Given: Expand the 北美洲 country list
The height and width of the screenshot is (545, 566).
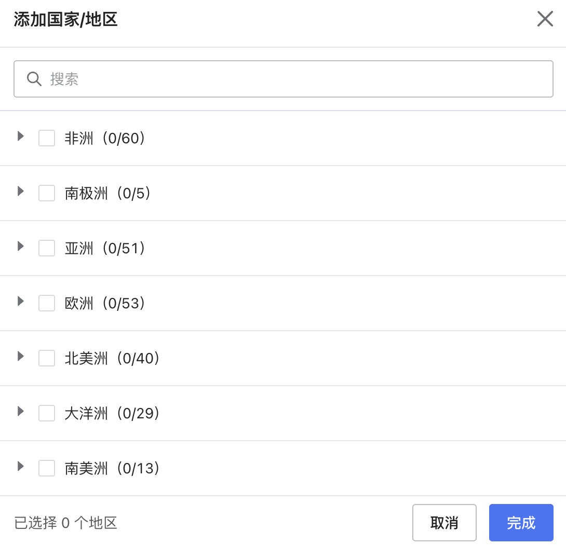Looking at the screenshot, I should click(20, 356).
